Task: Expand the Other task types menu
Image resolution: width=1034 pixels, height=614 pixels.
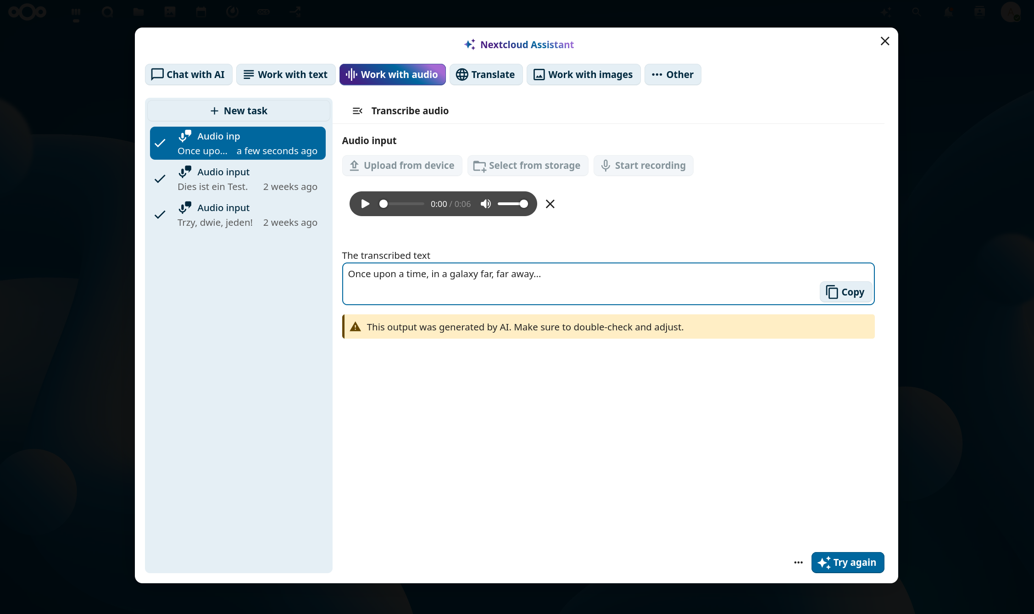Action: (x=673, y=74)
